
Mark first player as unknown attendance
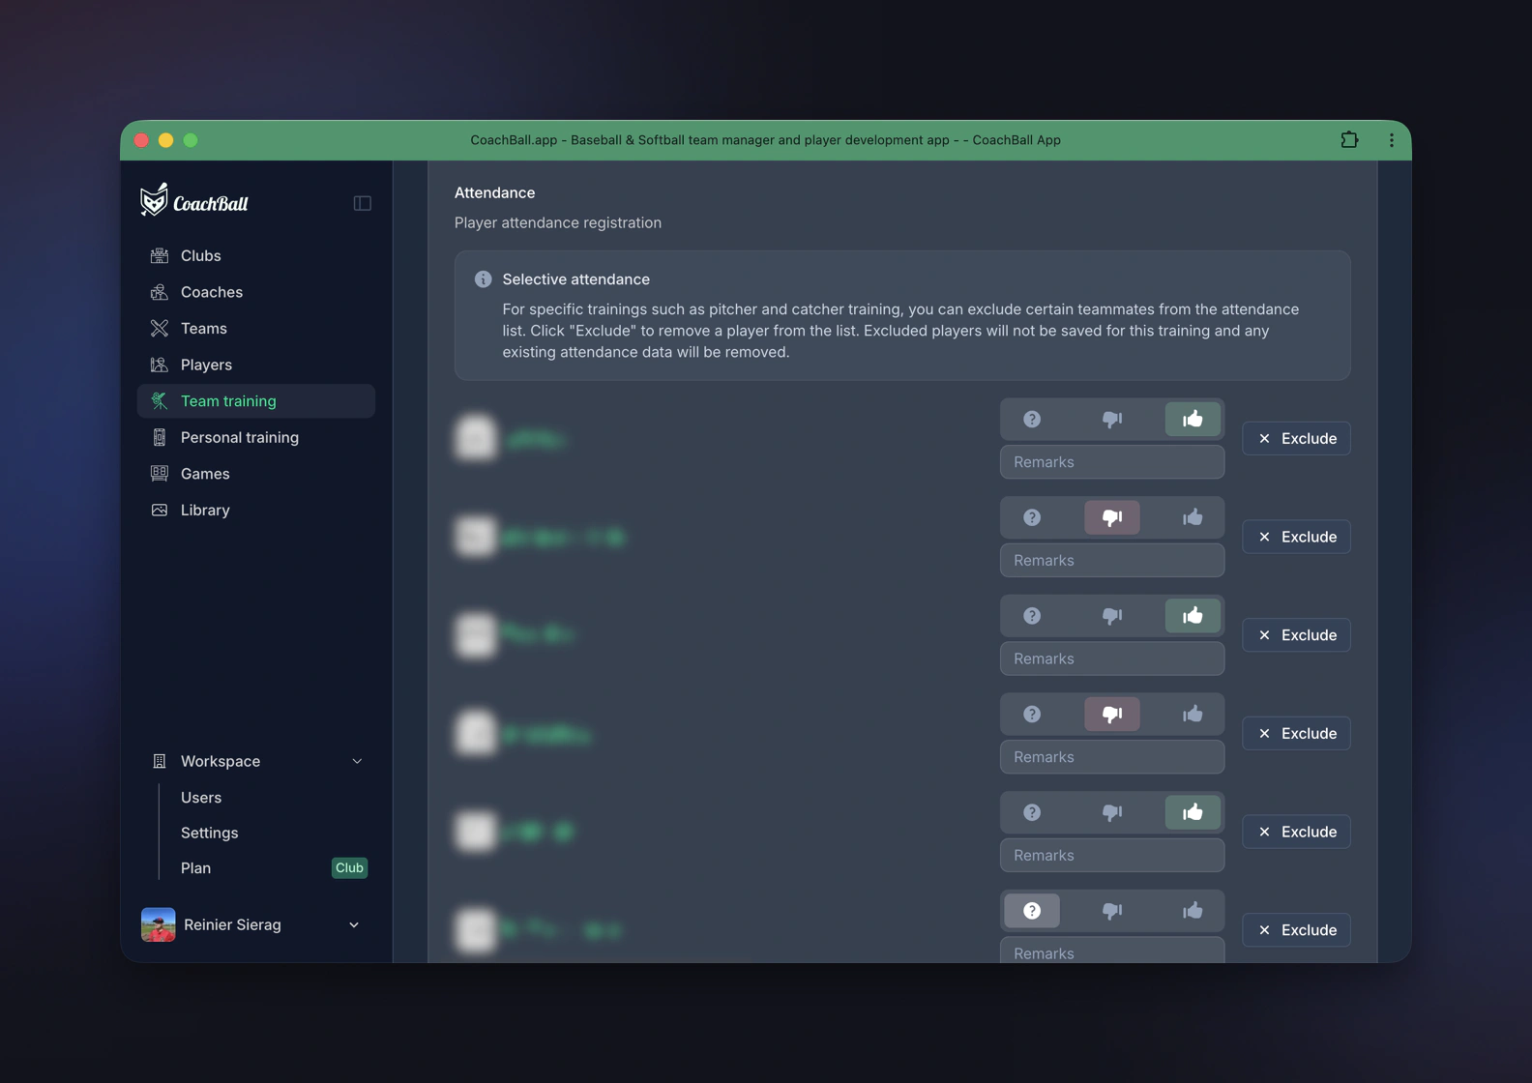pyautogui.click(x=1032, y=419)
